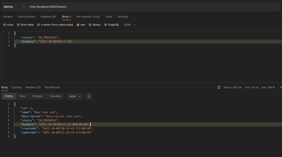Image resolution: width=282 pixels, height=157 pixels.
Task: Open the request Settings tab
Action: (x=123, y=17)
